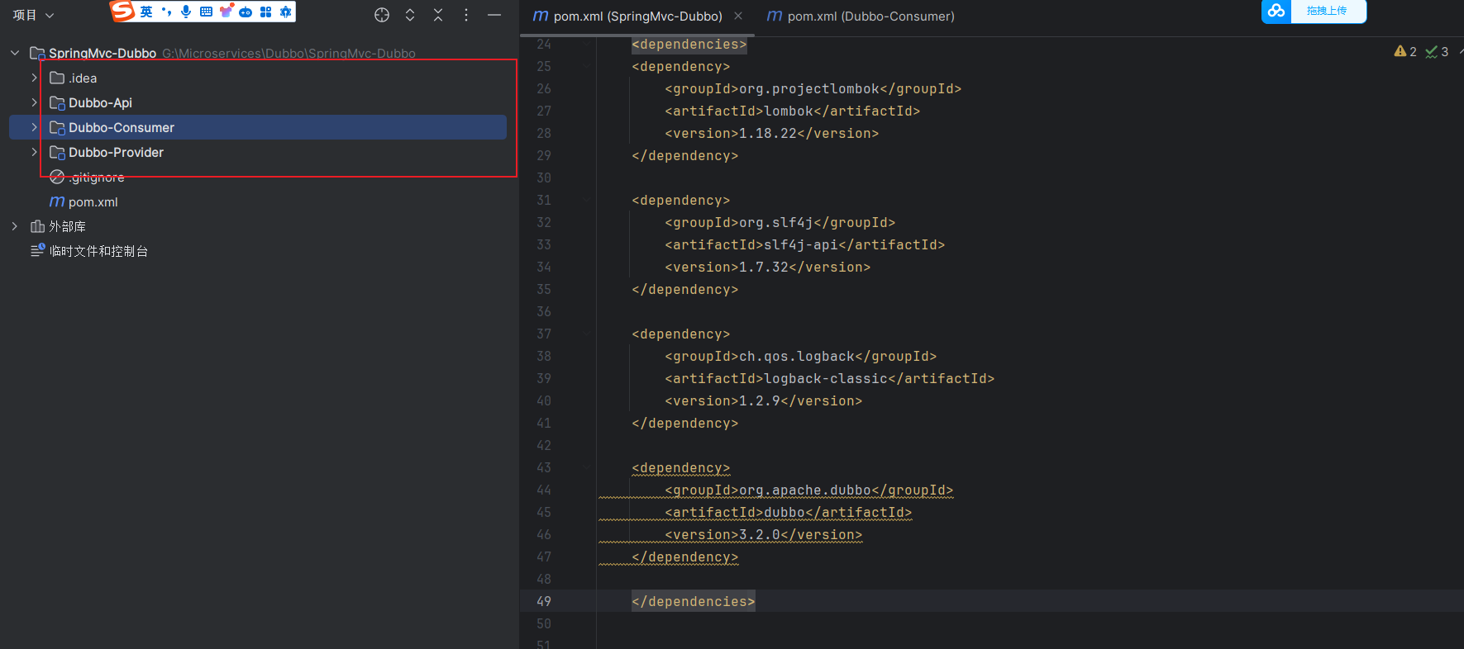Open project panel options menu
Screen dimensions: 1464x649
click(466, 15)
